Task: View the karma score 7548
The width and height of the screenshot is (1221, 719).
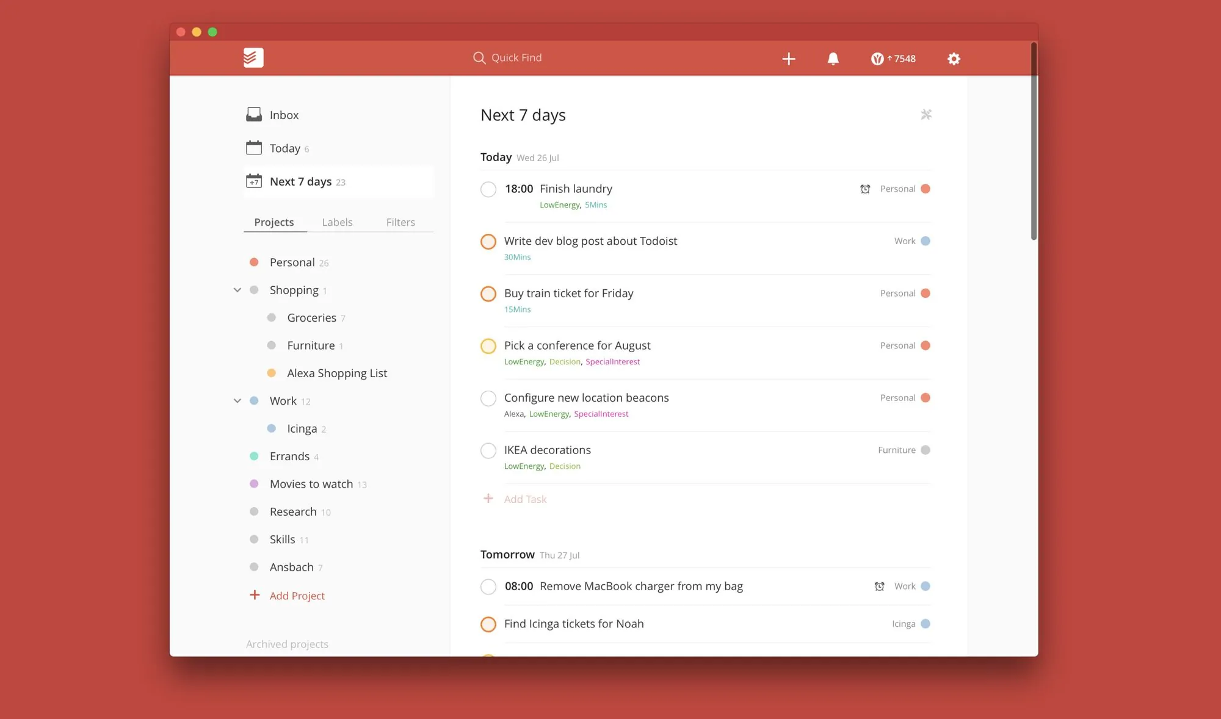Action: [x=893, y=59]
